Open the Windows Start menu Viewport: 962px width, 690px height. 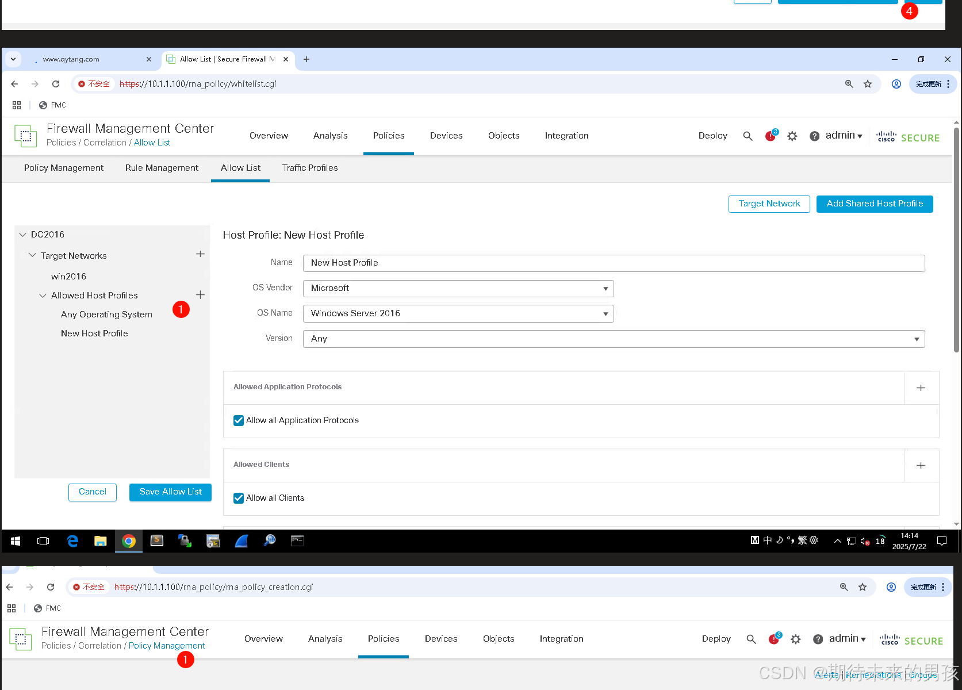[x=16, y=541]
